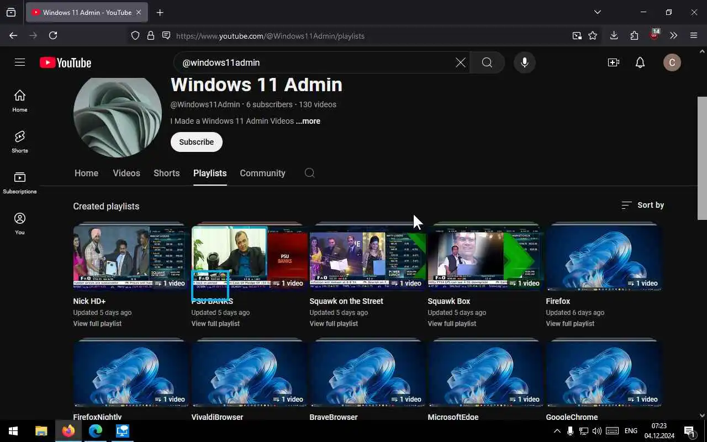707x442 pixels.
Task: Open Subscriptions in the sidebar
Action: pos(20,183)
